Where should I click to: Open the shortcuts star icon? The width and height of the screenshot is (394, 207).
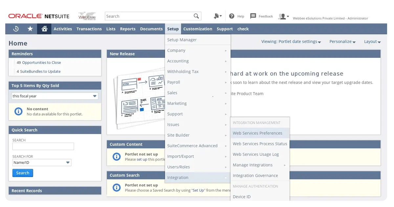click(30, 29)
